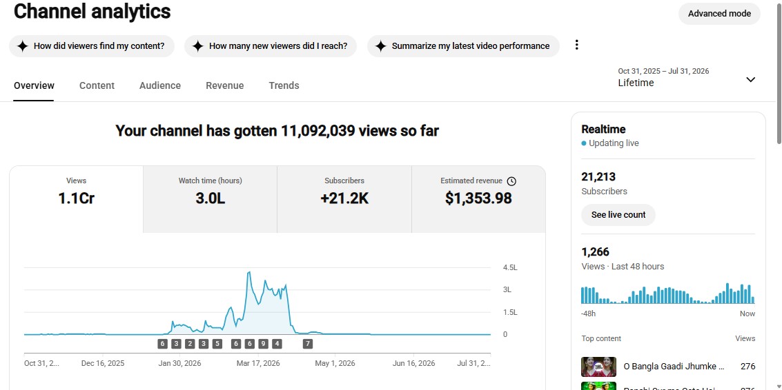The height and width of the screenshot is (390, 782).
Task: Select the Trends tab
Action: click(x=284, y=85)
